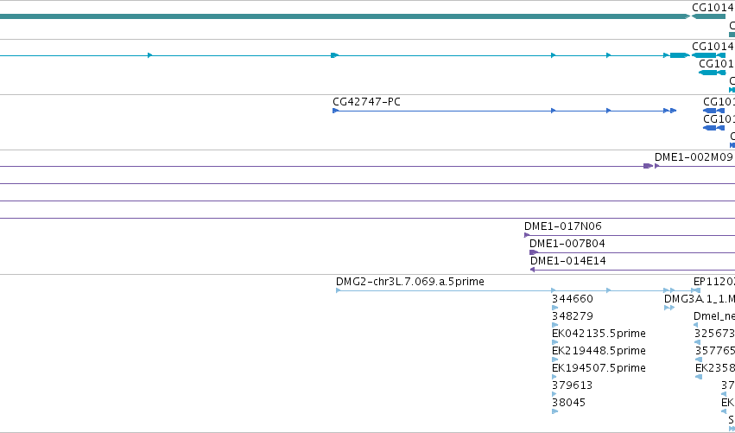Select the arrow glyph under EK194507.5prime
This screenshot has height=433, width=735.
[554, 377]
